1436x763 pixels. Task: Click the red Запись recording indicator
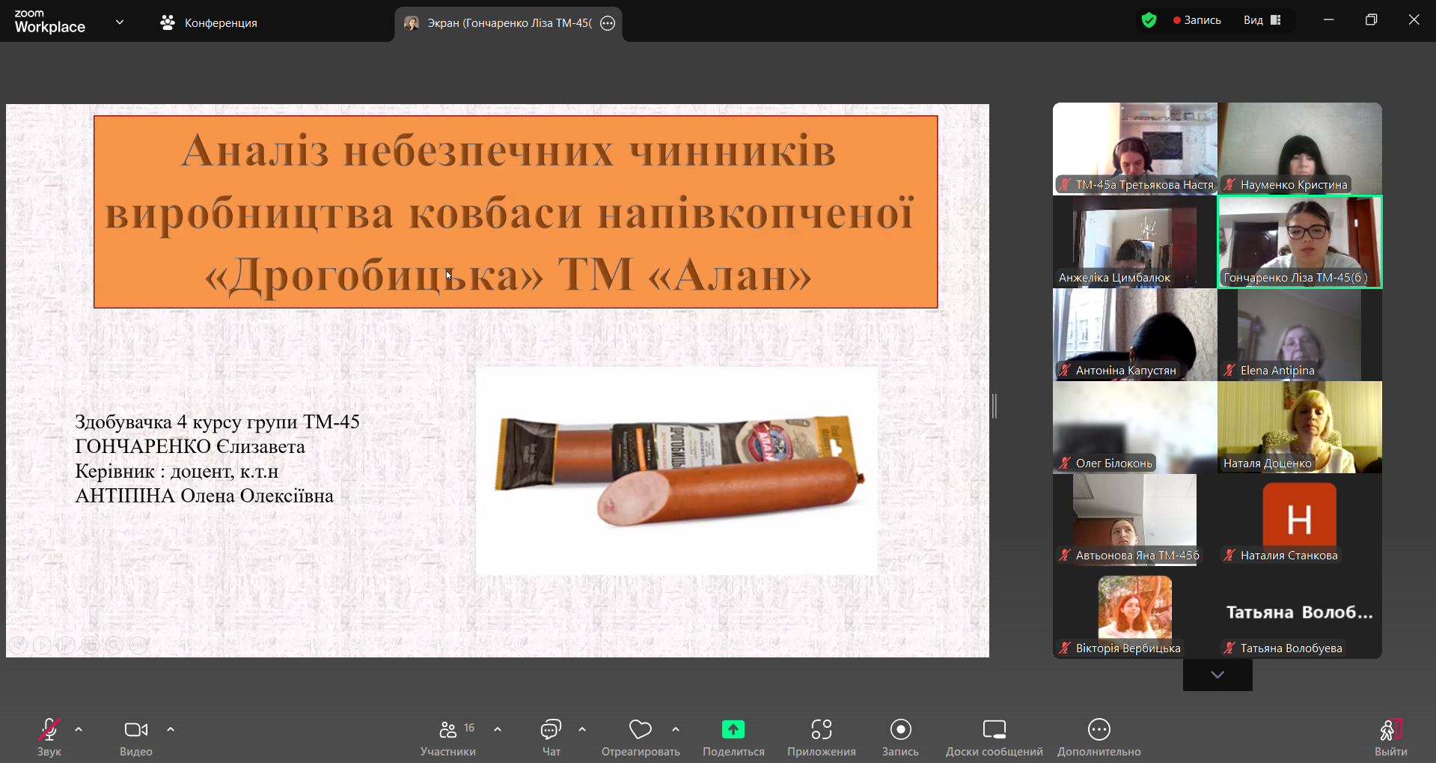tap(1197, 20)
